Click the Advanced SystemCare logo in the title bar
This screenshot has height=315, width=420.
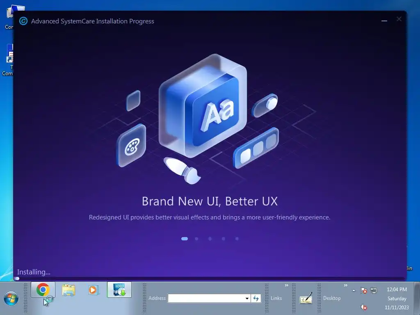[x=23, y=21]
